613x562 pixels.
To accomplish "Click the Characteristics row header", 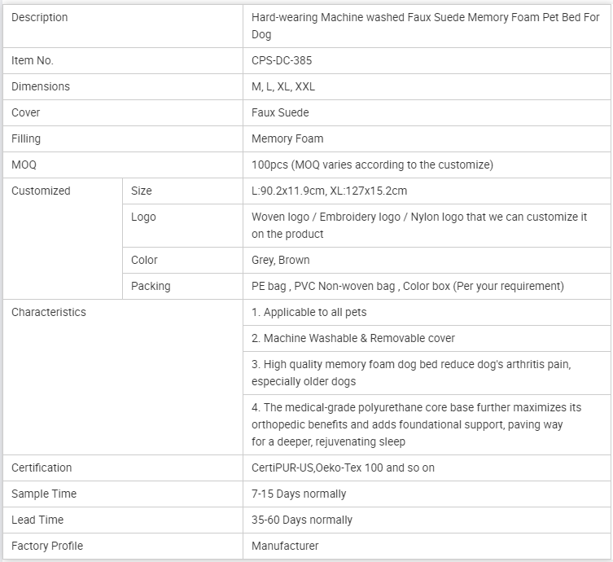I will click(49, 312).
